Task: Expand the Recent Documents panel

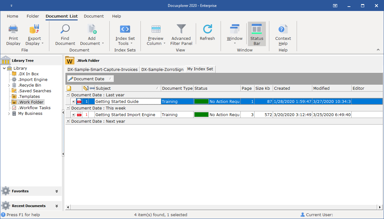Action: (x=57, y=206)
